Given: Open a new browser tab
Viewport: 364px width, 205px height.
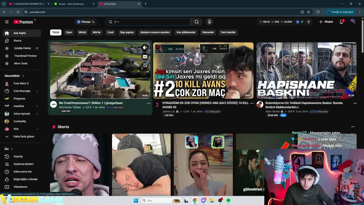Looking at the screenshot, I should 146,4.
